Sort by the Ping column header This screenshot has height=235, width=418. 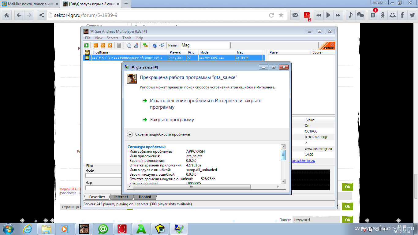[x=192, y=52]
